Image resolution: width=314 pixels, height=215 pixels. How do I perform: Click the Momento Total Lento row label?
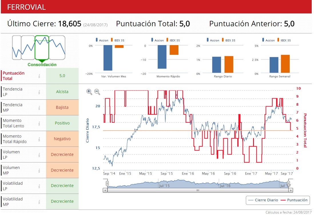[x=13, y=123]
